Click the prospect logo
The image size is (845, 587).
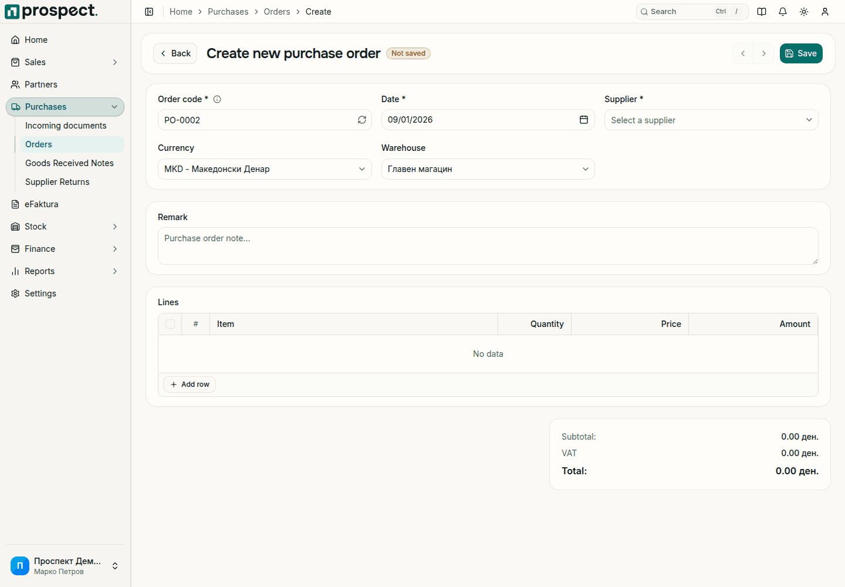pos(51,11)
